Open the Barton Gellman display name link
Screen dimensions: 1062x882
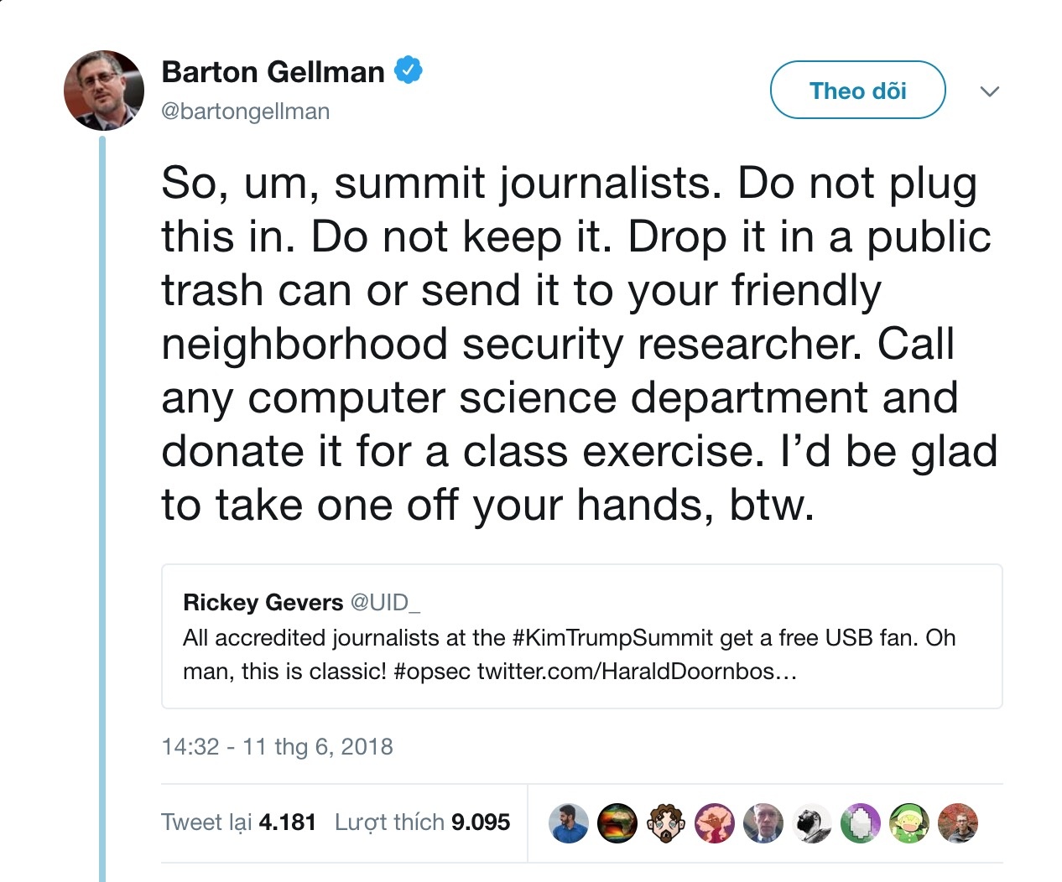pyautogui.click(x=273, y=72)
